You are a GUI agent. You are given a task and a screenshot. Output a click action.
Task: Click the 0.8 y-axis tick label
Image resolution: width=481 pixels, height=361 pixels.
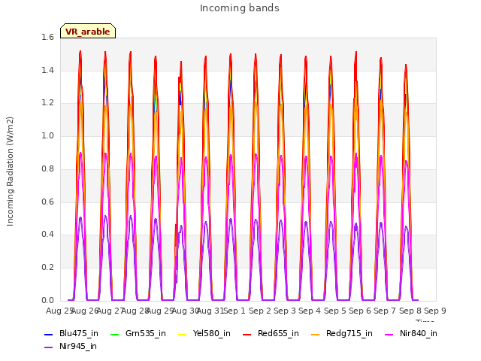click(47, 168)
